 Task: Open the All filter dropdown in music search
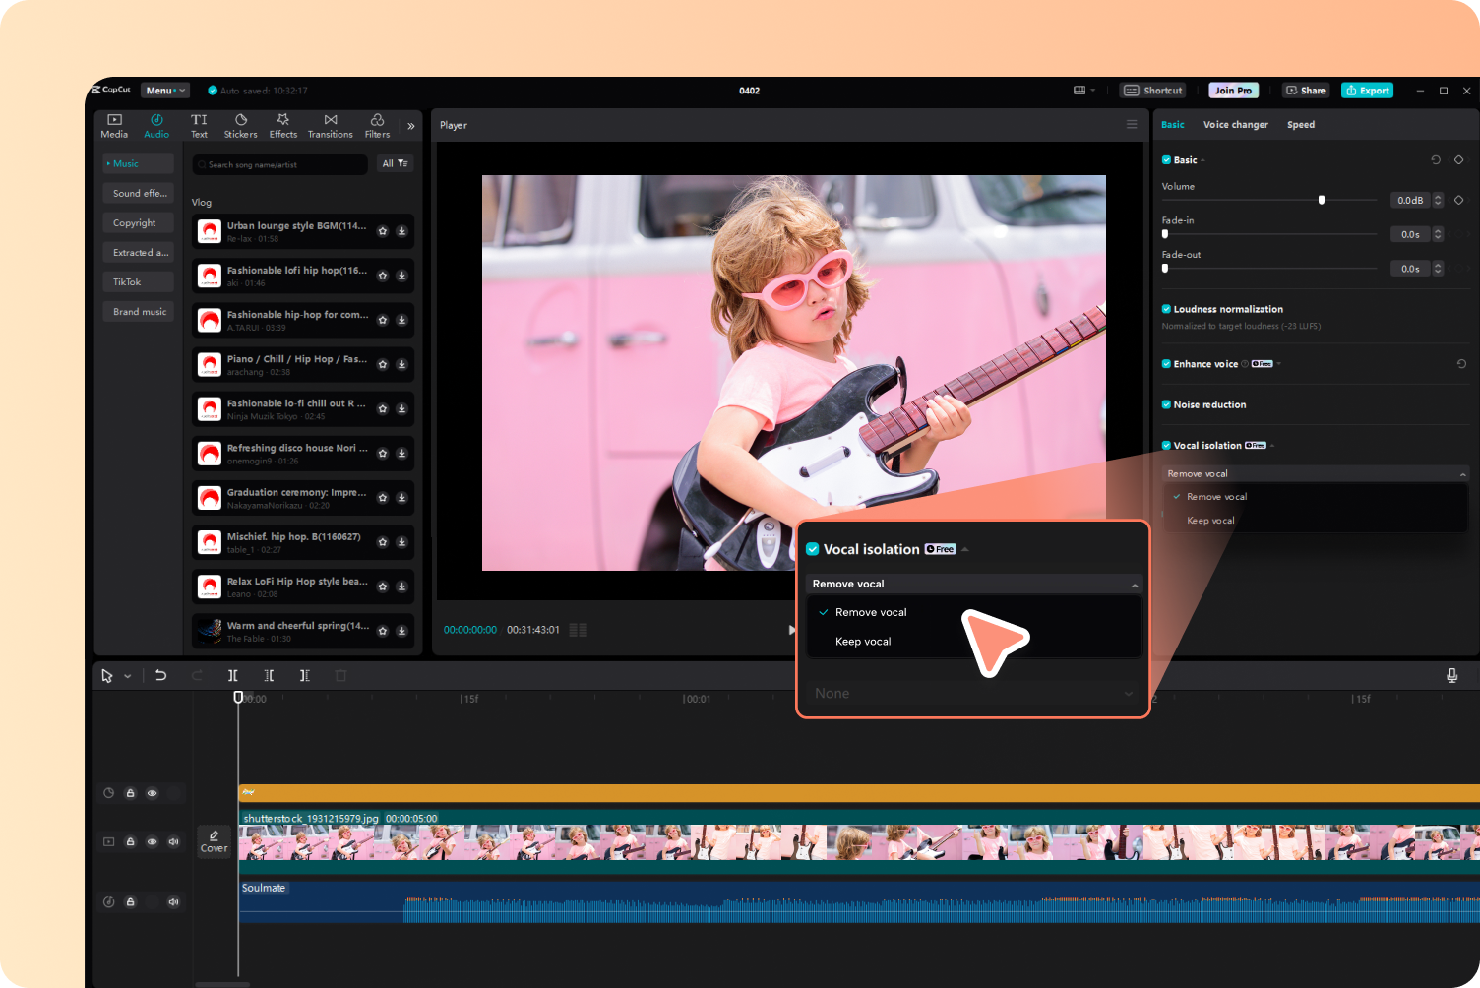(x=395, y=164)
